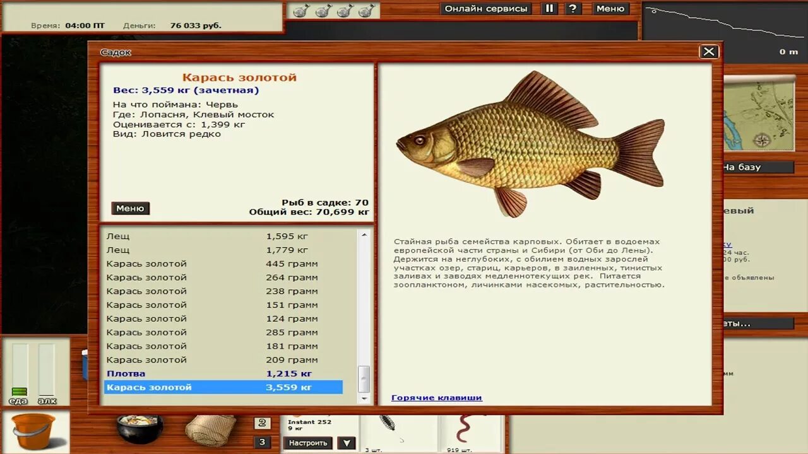Select Карась золотой 124 грамм row
Image resolution: width=808 pixels, height=454 pixels.
click(x=223, y=318)
